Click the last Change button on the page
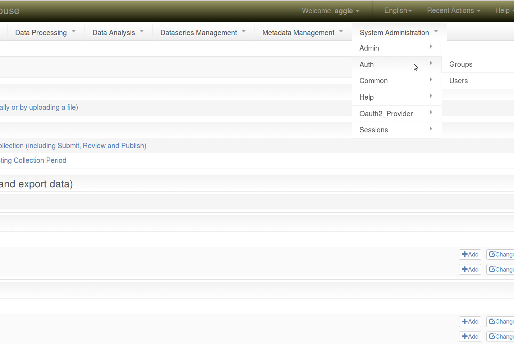 (x=502, y=336)
